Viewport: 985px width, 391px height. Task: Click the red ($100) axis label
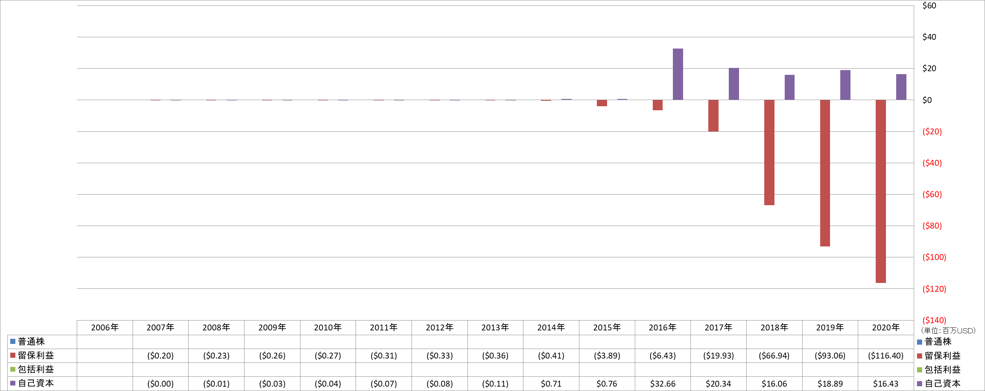[934, 257]
